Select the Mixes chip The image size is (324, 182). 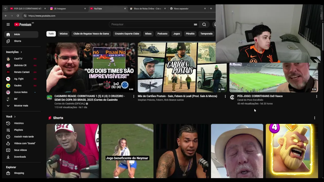pos(148,34)
